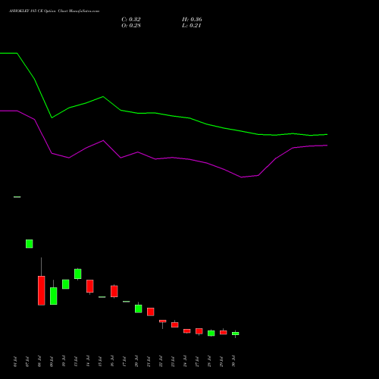Select the red candle above 16 Jul

tap(114, 291)
